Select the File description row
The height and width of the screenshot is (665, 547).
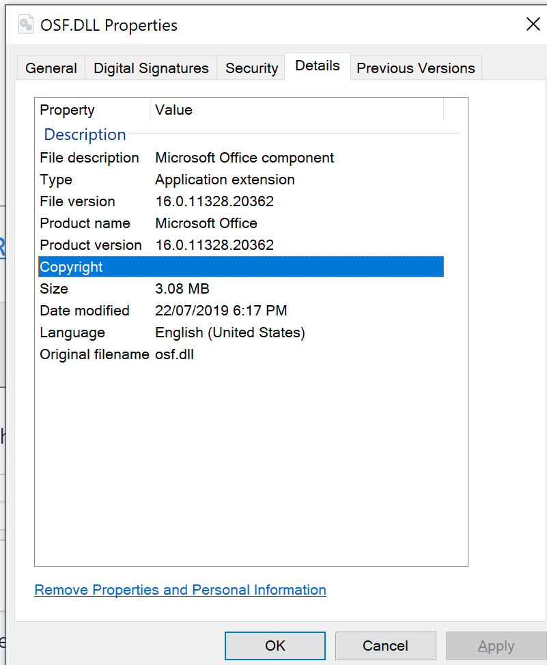coord(241,158)
